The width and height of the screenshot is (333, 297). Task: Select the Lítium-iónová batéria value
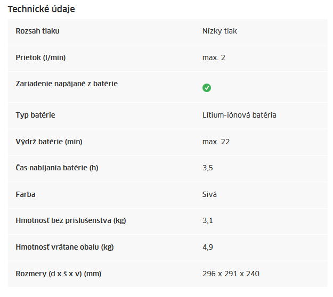click(239, 115)
